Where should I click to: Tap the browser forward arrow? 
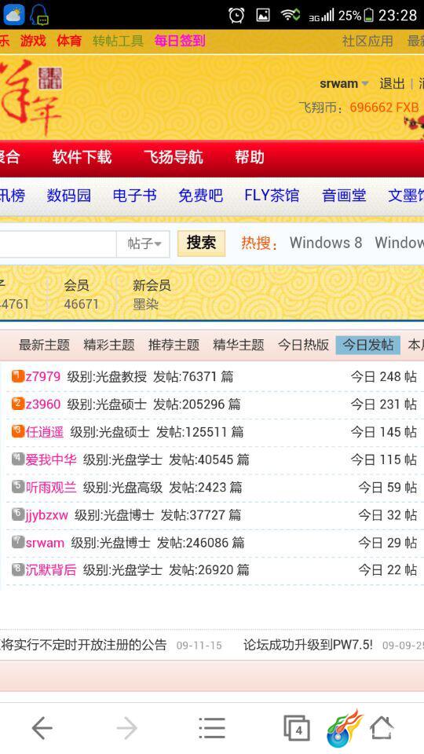pos(127,729)
